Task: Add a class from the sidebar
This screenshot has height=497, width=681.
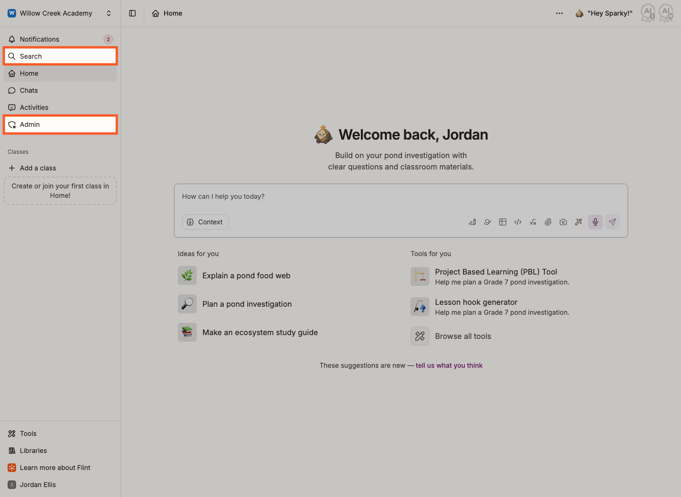Action: pos(60,168)
